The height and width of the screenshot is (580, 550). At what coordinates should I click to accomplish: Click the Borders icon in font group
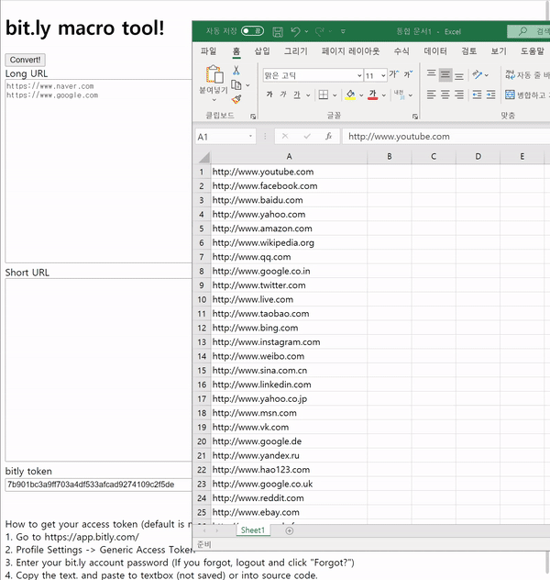tap(324, 95)
